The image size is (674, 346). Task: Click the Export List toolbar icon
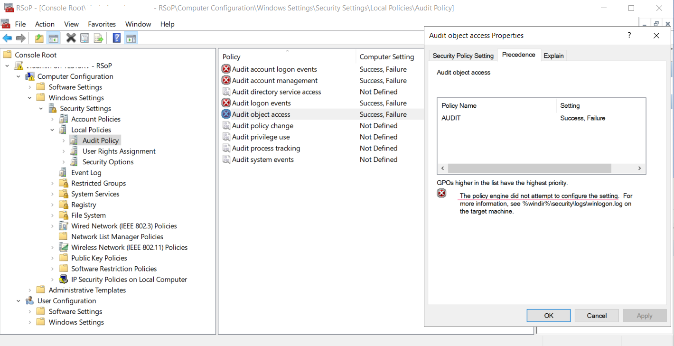coord(98,38)
